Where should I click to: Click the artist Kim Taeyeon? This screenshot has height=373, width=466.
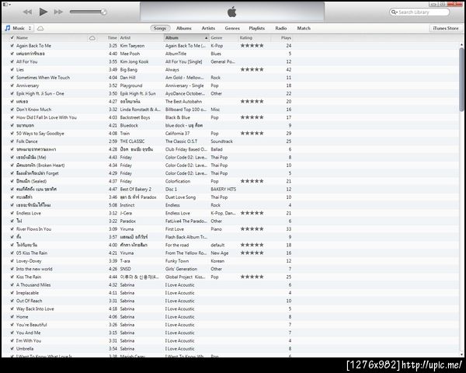coord(132,46)
